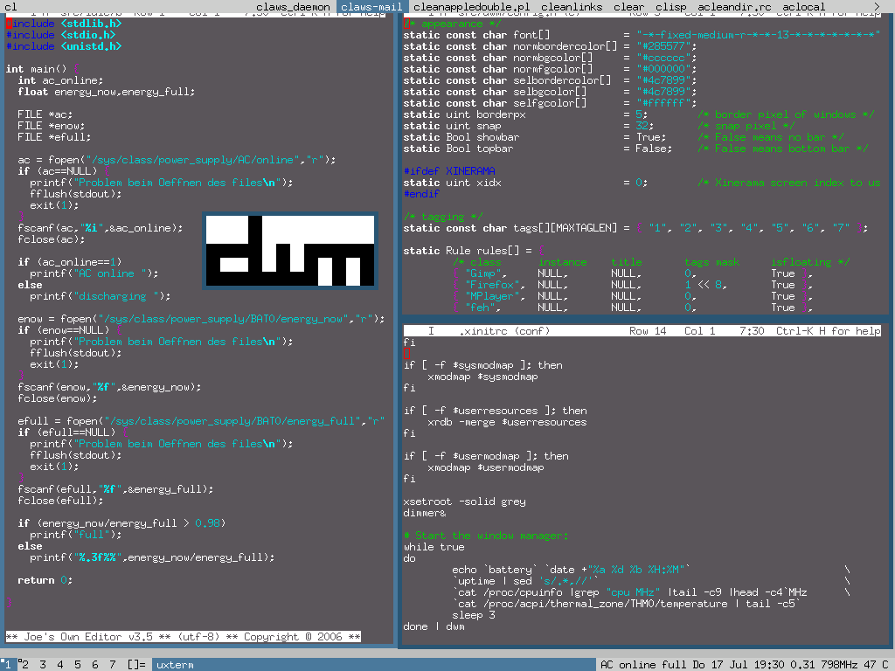Toggle tag 2 in the dwm bar
Screen dimensions: 895x671
[x=25, y=663]
